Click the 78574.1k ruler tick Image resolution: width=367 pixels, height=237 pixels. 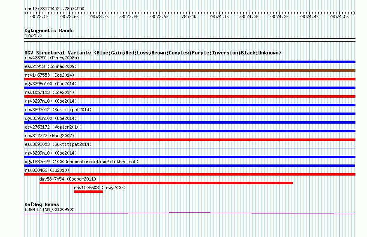point(219,16)
